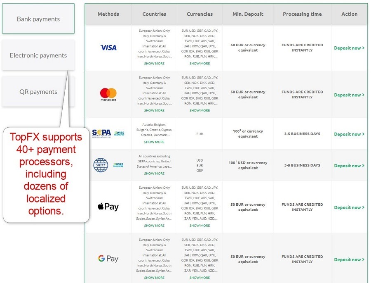
Task: Click the Apple Pay logo
Action: tap(108, 207)
